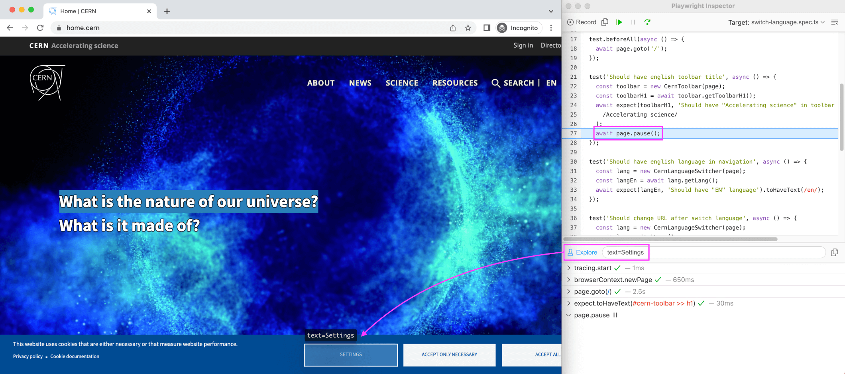The height and width of the screenshot is (374, 845).
Task: Open the SCIENCE navigation menu
Action: [402, 83]
